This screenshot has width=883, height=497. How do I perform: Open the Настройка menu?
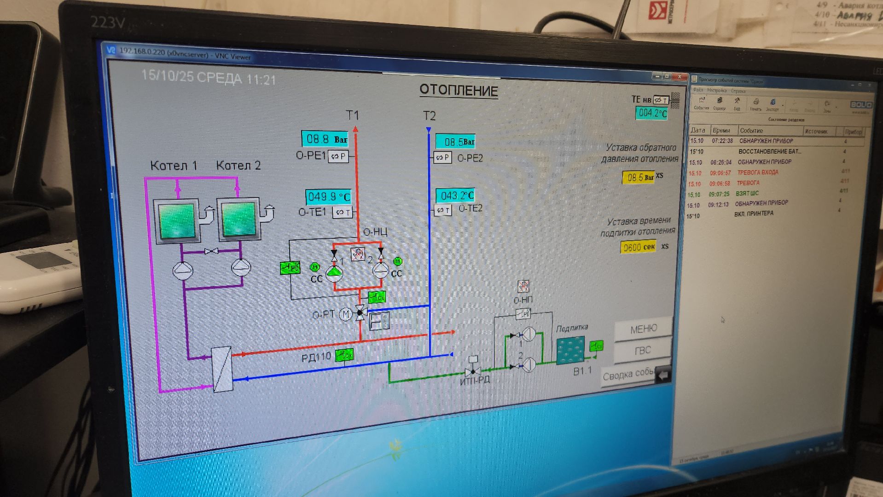pos(716,91)
